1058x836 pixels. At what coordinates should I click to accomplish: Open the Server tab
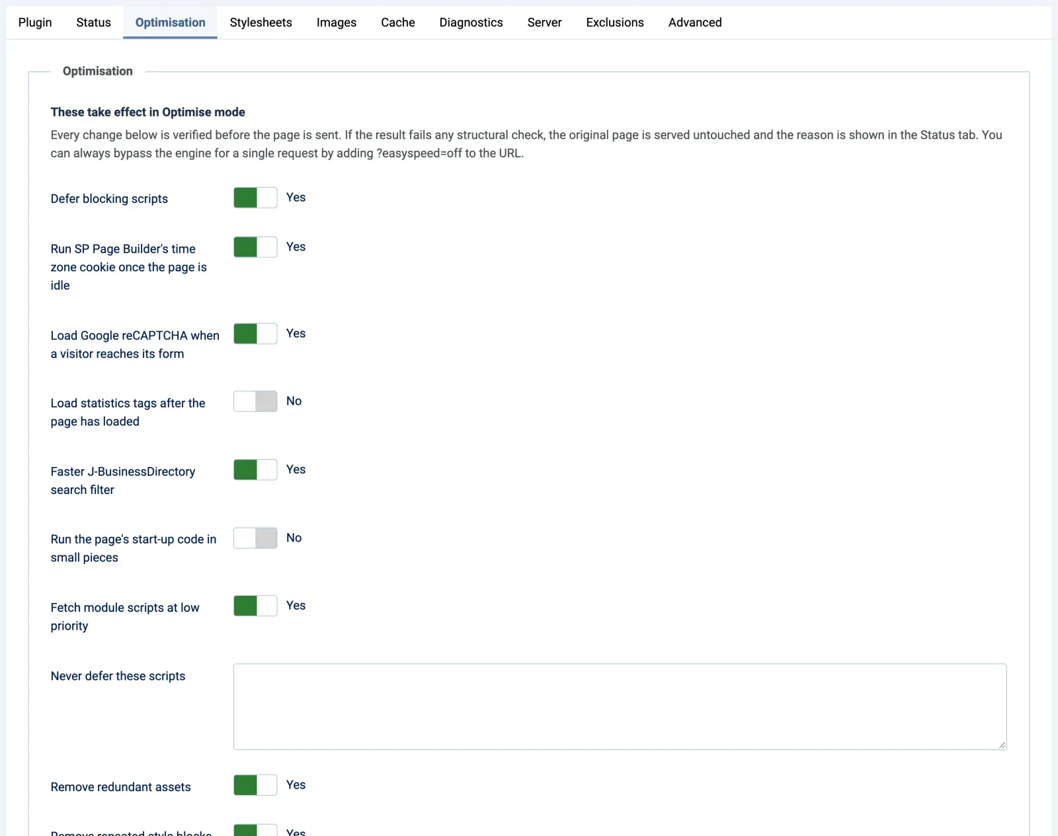pos(544,22)
